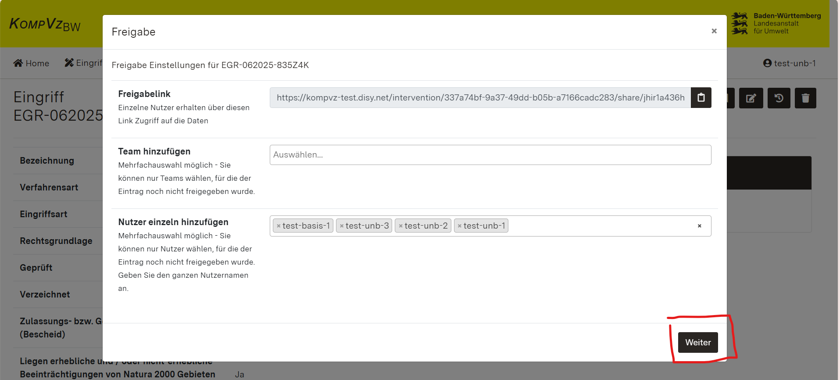
Task: Open the Nutzer einzeln hinzufügen selector
Action: pos(601,226)
